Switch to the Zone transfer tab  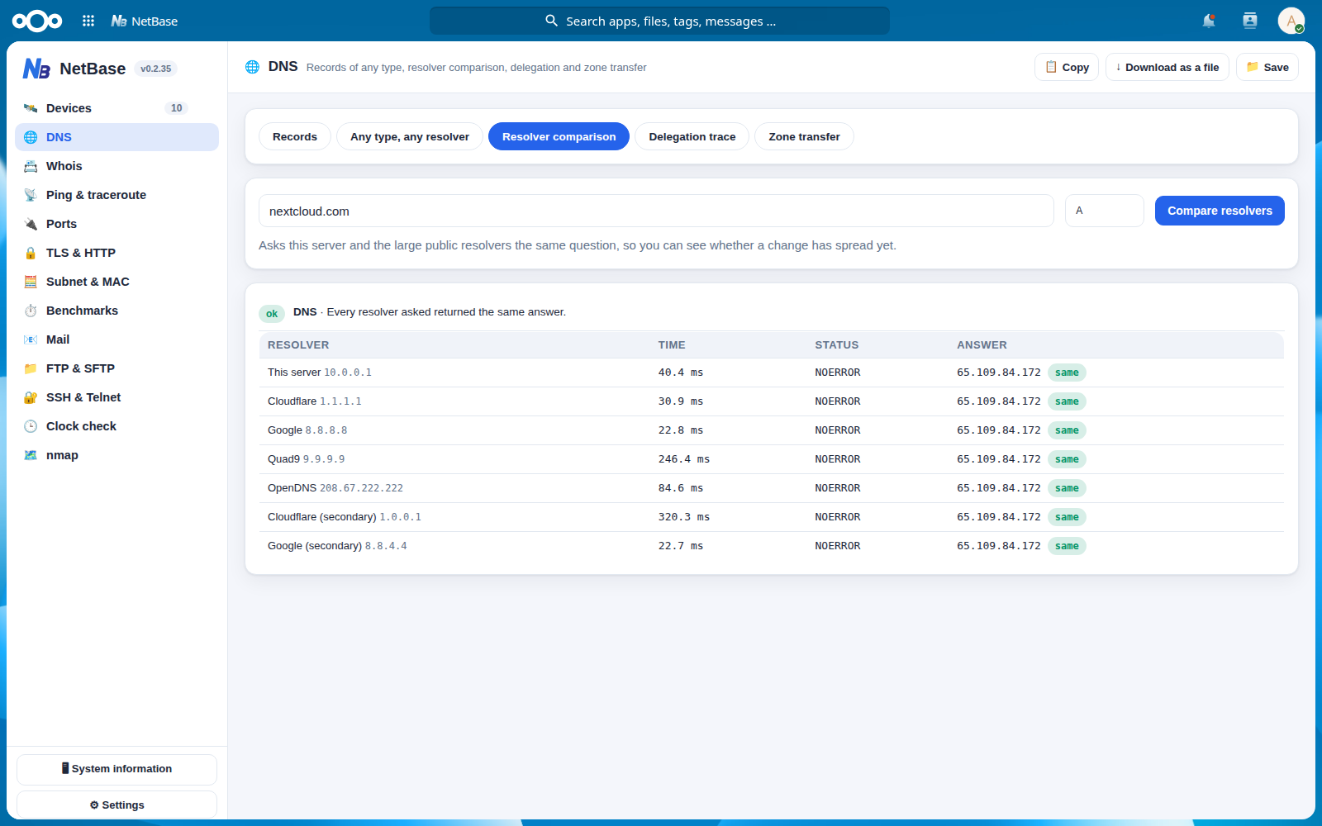click(804, 136)
